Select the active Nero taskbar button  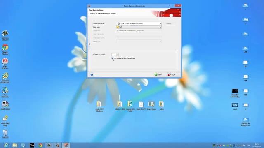66,145
